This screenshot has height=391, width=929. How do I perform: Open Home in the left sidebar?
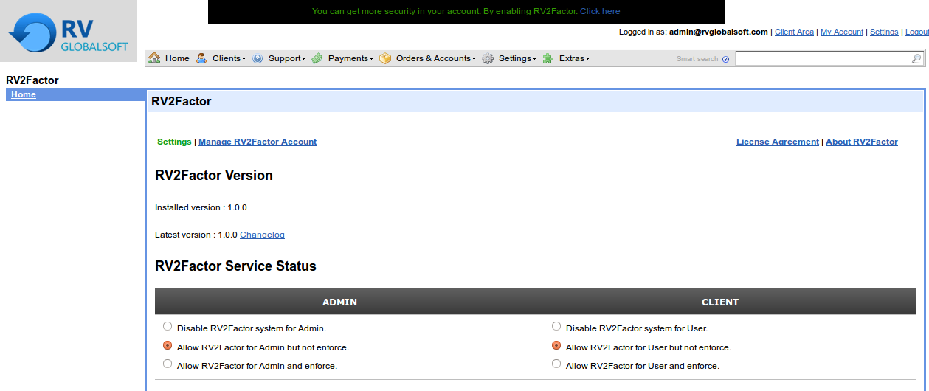[24, 94]
